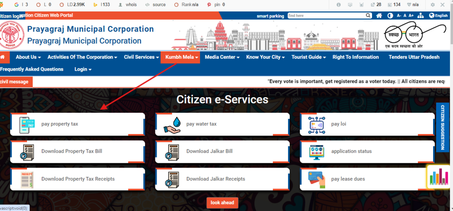Click the search magnifier icon
This screenshot has width=453, height=211.
(367, 15)
